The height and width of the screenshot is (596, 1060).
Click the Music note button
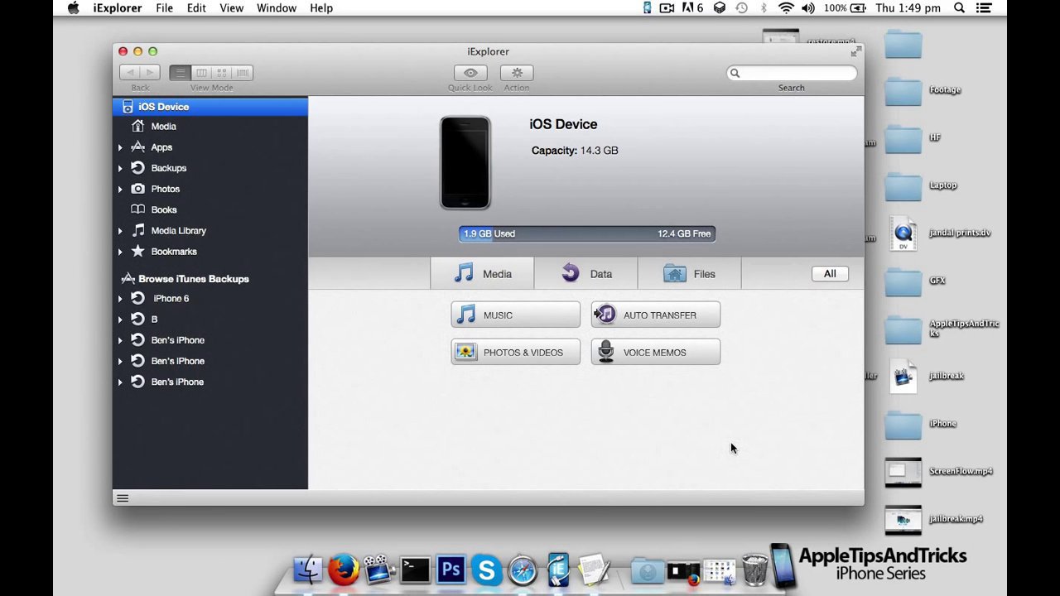point(515,315)
